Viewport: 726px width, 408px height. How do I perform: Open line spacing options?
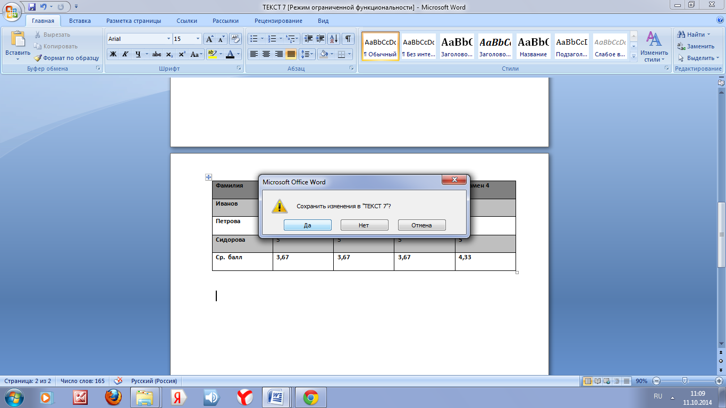[x=307, y=54]
